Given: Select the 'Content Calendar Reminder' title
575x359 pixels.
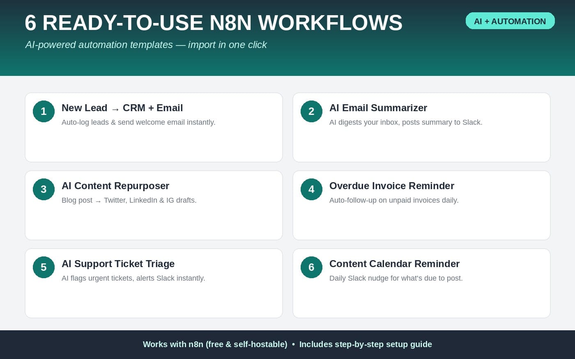Looking at the screenshot, I should point(394,264).
